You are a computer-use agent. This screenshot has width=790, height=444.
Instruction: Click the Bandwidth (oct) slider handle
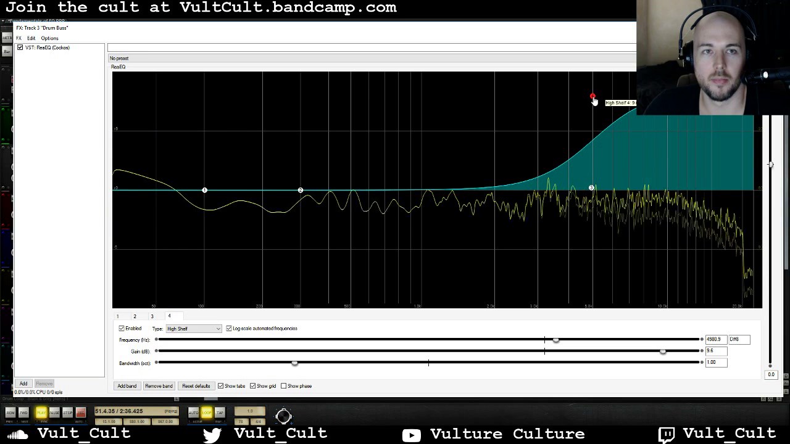(294, 363)
